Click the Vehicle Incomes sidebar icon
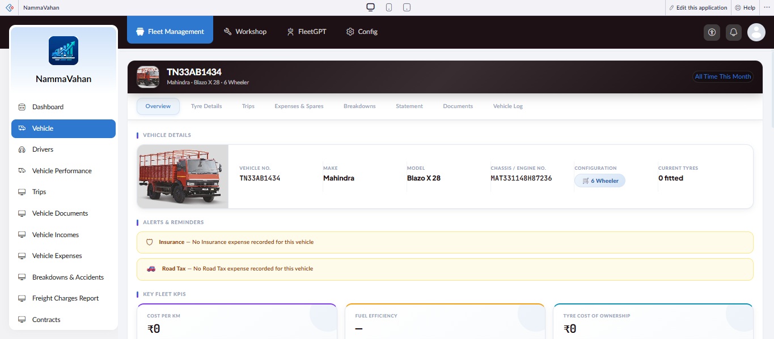 click(22, 235)
